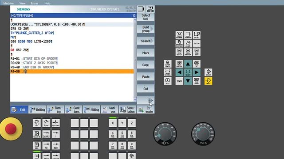Screen dimensions: 284x159
Task: Select the 4th axis key
Action: click(x=113, y=134)
